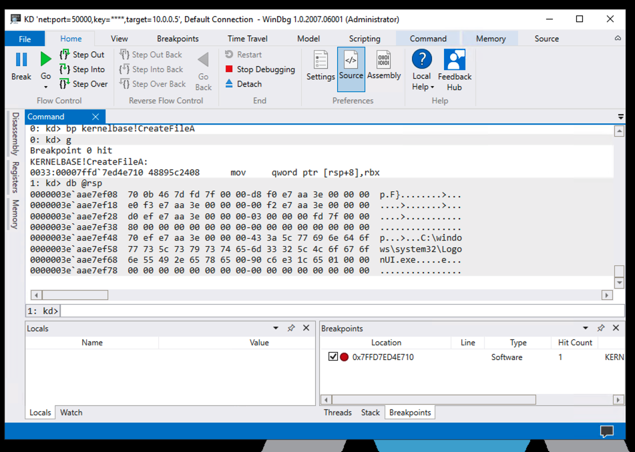This screenshot has width=635, height=452.
Task: Close the Command tab
Action: coord(95,117)
